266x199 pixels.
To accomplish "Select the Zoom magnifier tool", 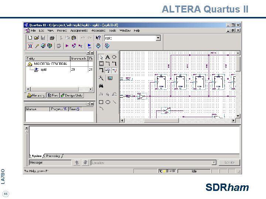I will click(x=101, y=78).
